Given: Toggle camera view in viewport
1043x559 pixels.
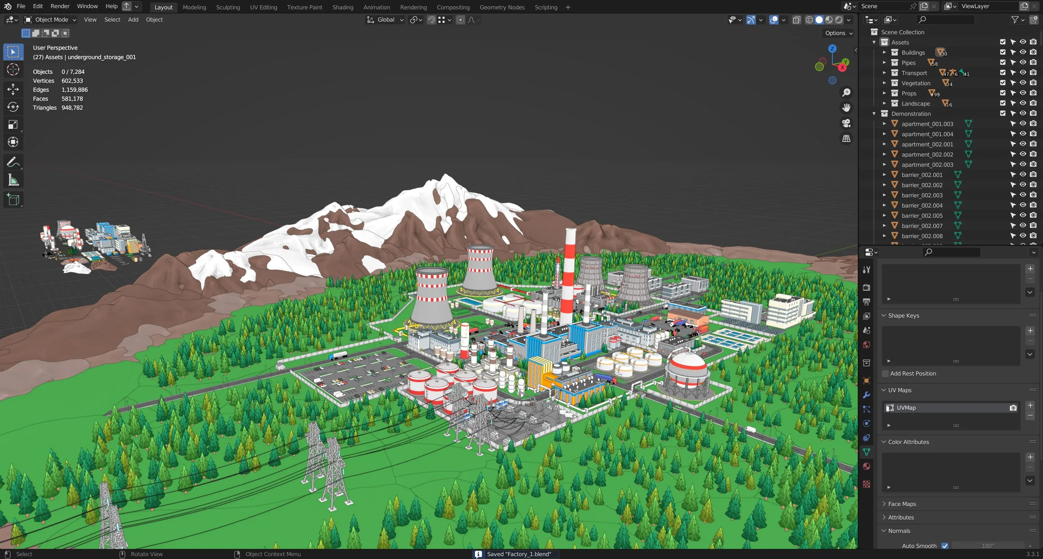Looking at the screenshot, I should [846, 123].
